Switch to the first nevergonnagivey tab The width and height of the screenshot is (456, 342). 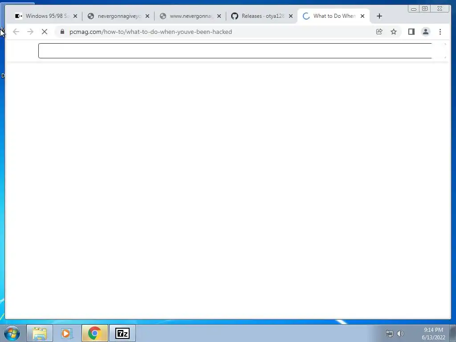[118, 16]
